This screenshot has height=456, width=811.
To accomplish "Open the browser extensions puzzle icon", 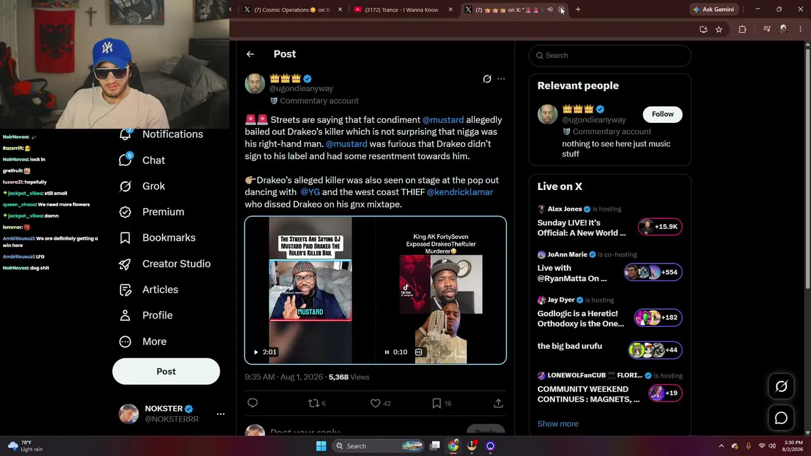I will [742, 29].
